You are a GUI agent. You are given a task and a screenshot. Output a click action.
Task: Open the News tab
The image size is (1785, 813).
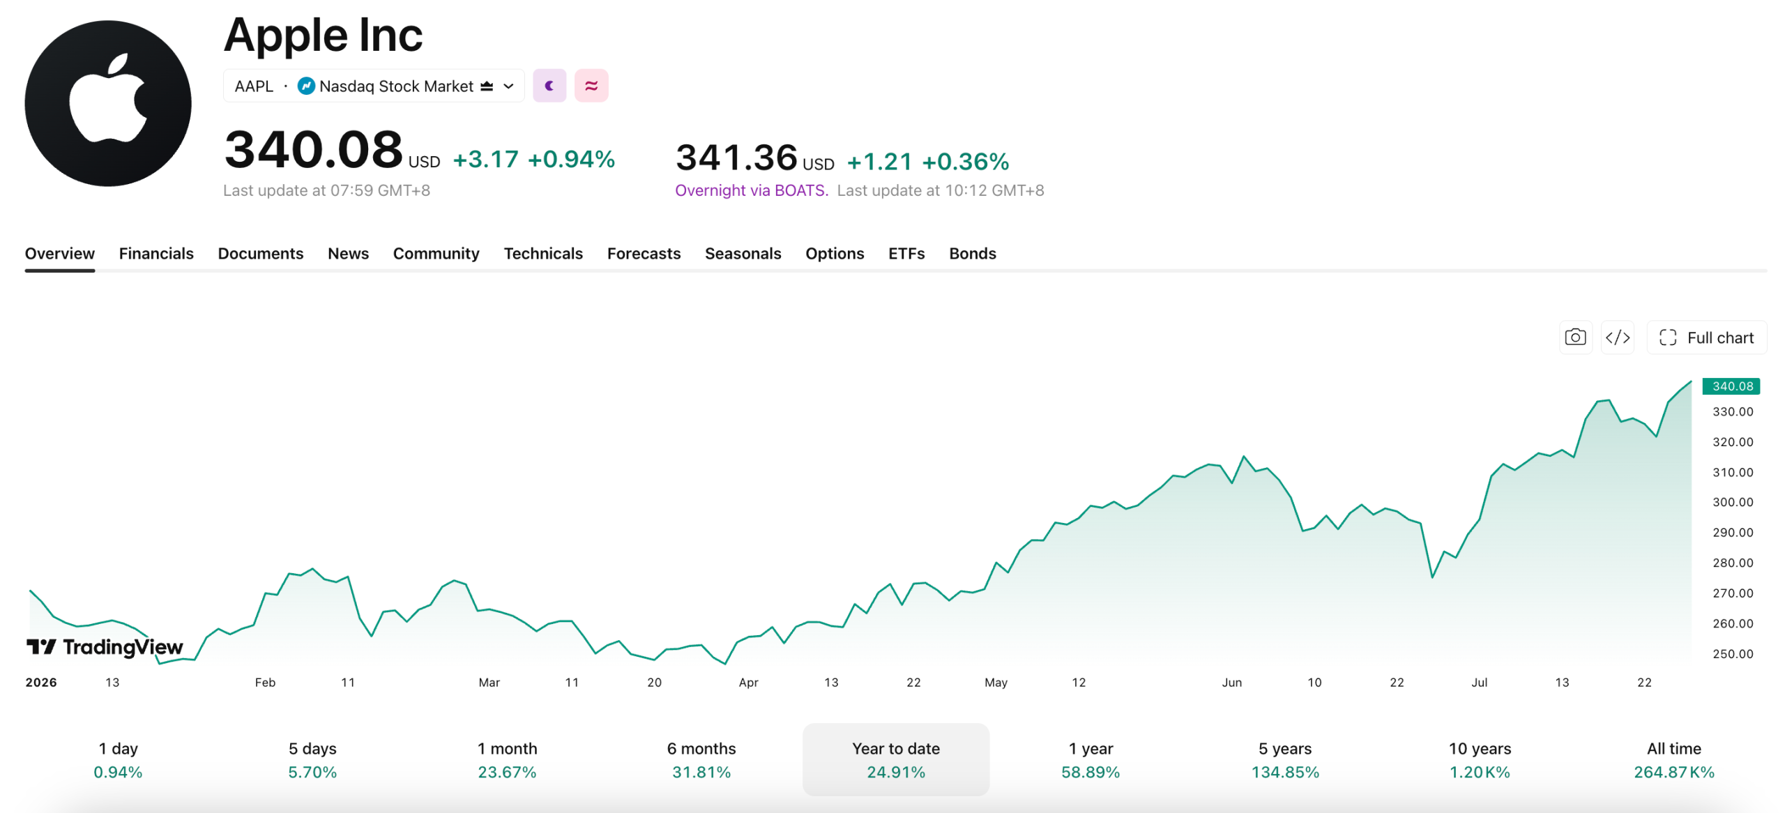click(x=348, y=253)
